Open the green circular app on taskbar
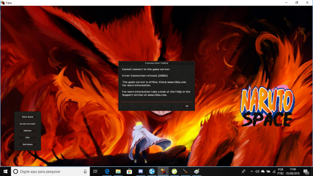This screenshot has width=313, height=176. [174, 171]
